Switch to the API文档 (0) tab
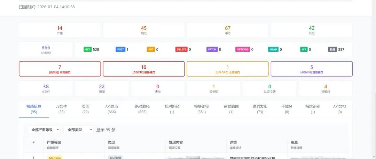The width and height of the screenshot is (376, 159). point(339,109)
